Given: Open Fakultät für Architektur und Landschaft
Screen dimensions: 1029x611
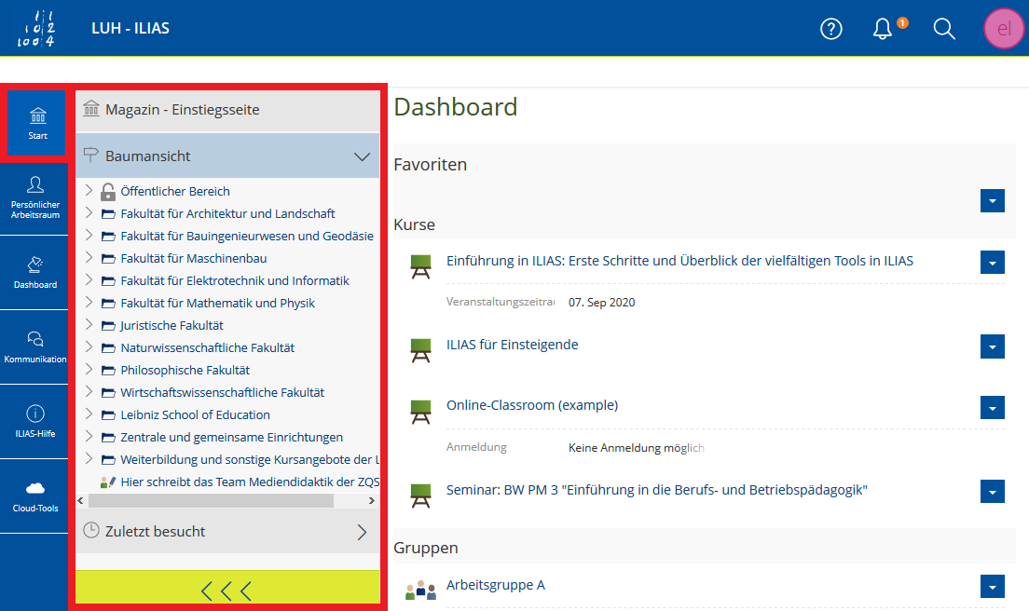Looking at the screenshot, I should [x=227, y=213].
